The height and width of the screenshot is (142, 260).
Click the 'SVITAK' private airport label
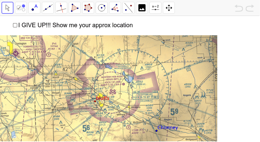tap(54, 46)
